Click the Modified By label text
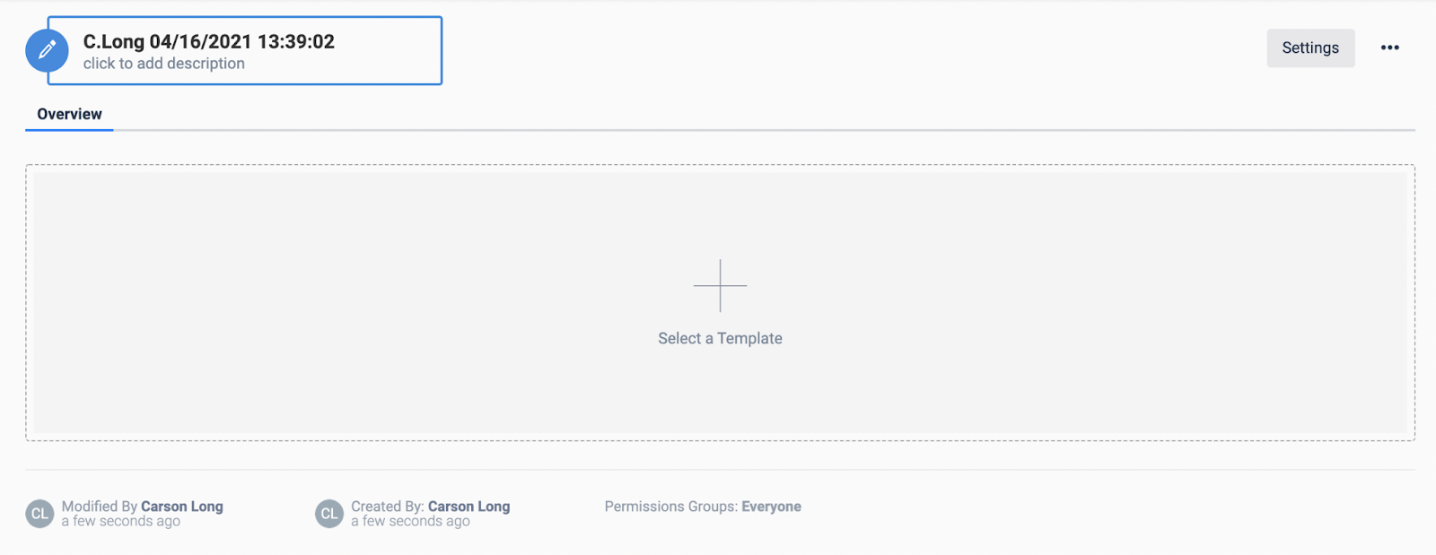 100,507
